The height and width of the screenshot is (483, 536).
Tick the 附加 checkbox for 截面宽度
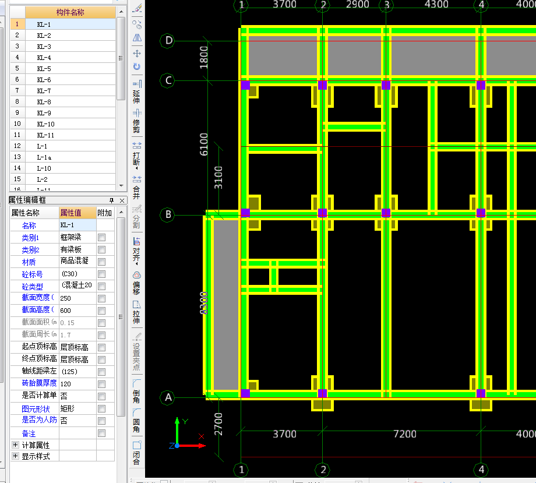click(101, 298)
